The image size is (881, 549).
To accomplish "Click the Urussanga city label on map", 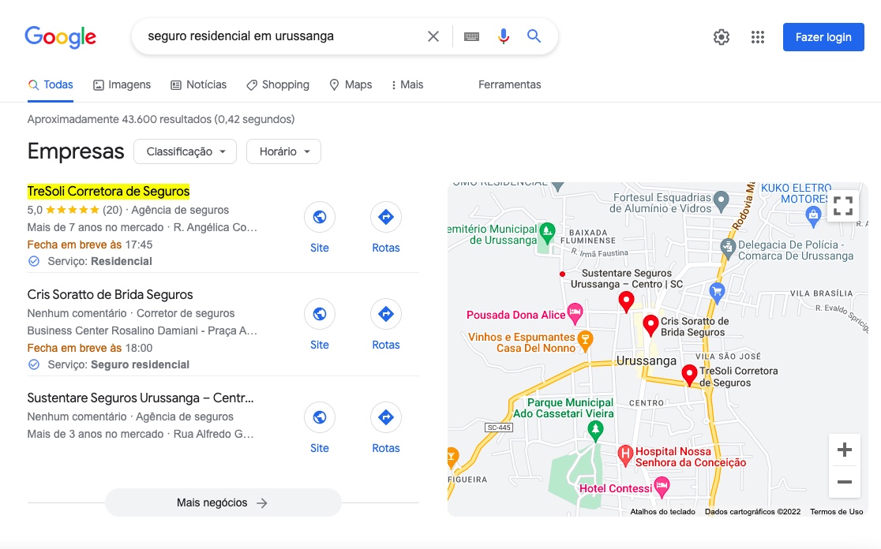I will (x=646, y=360).
